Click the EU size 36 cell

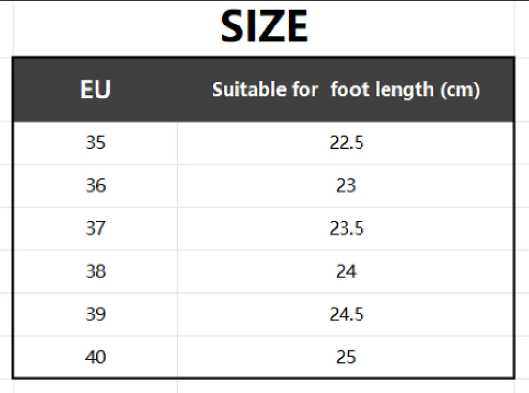pos(96,185)
